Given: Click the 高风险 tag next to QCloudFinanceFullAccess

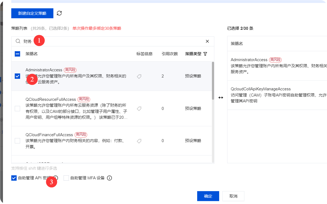Looking at the screenshot, I should (81, 135).
